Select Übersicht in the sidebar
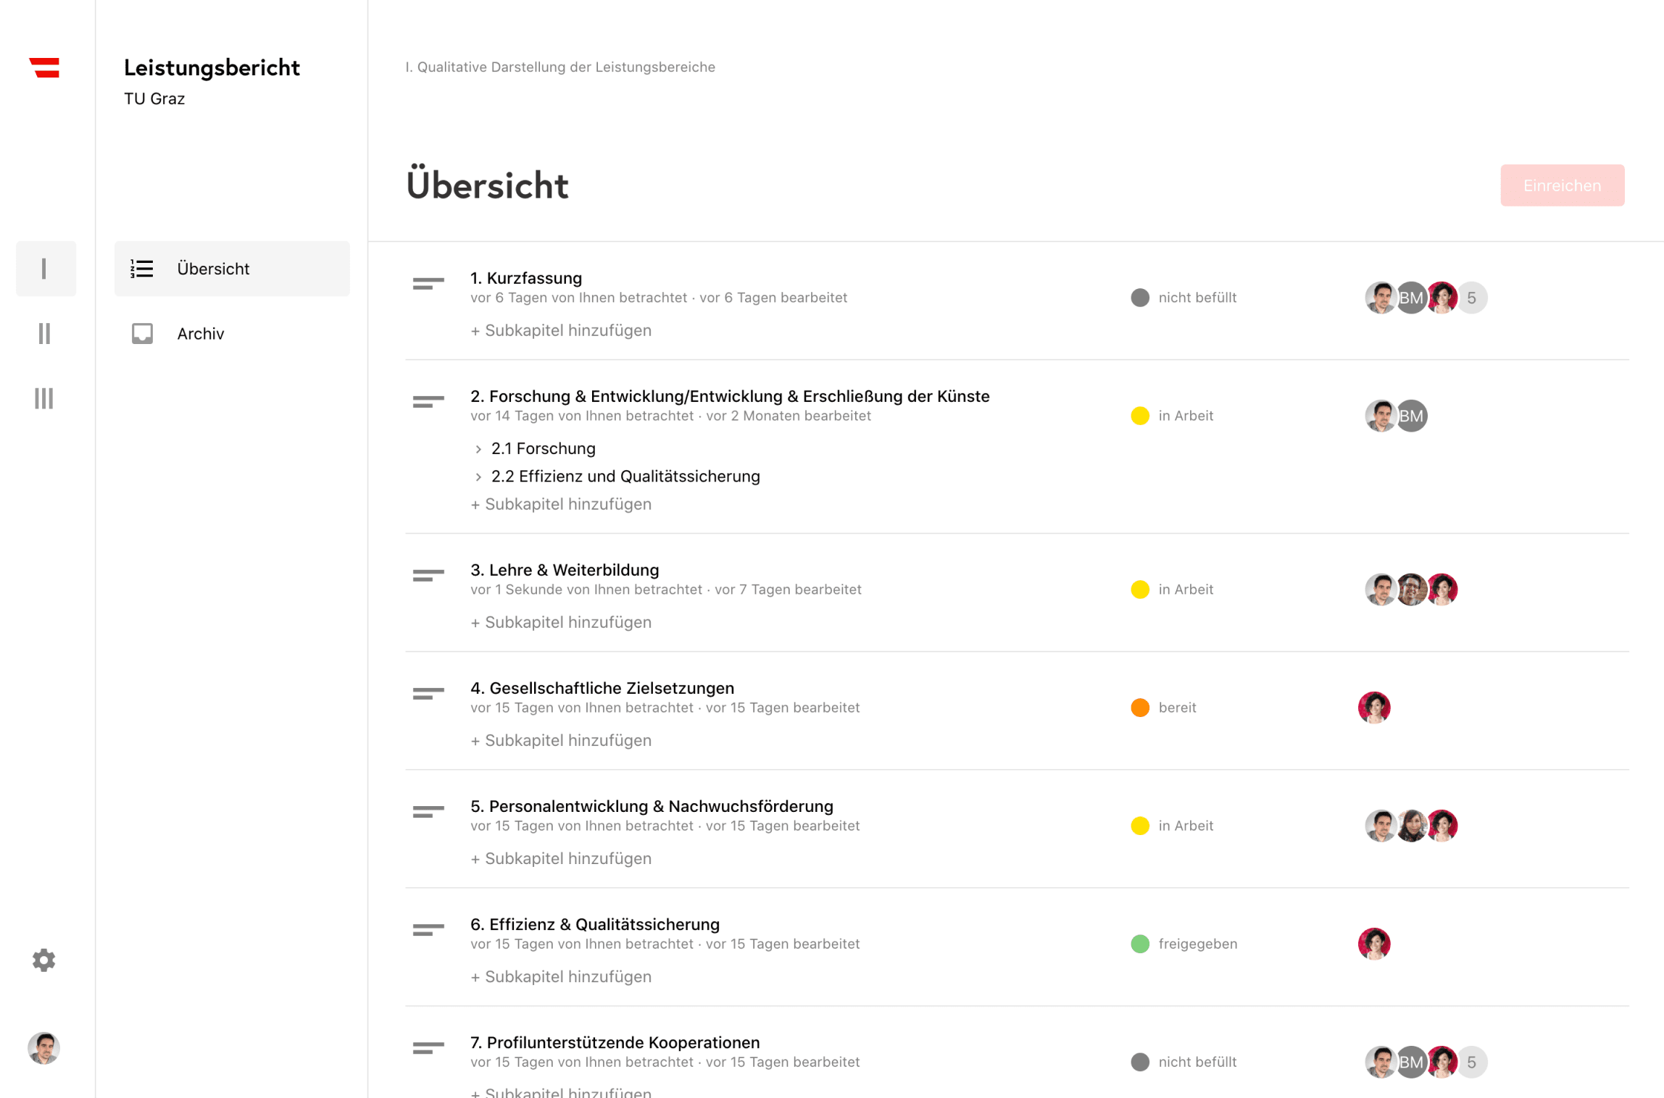The height and width of the screenshot is (1098, 1664). pos(213,268)
